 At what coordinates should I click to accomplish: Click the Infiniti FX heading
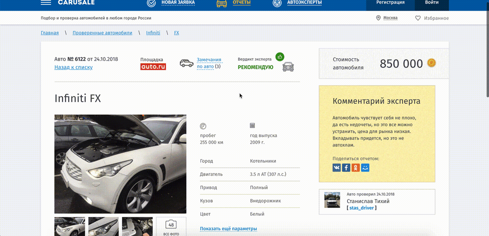point(77,98)
